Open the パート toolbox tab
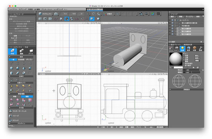The width and height of the screenshot is (212, 139). pos(31,52)
